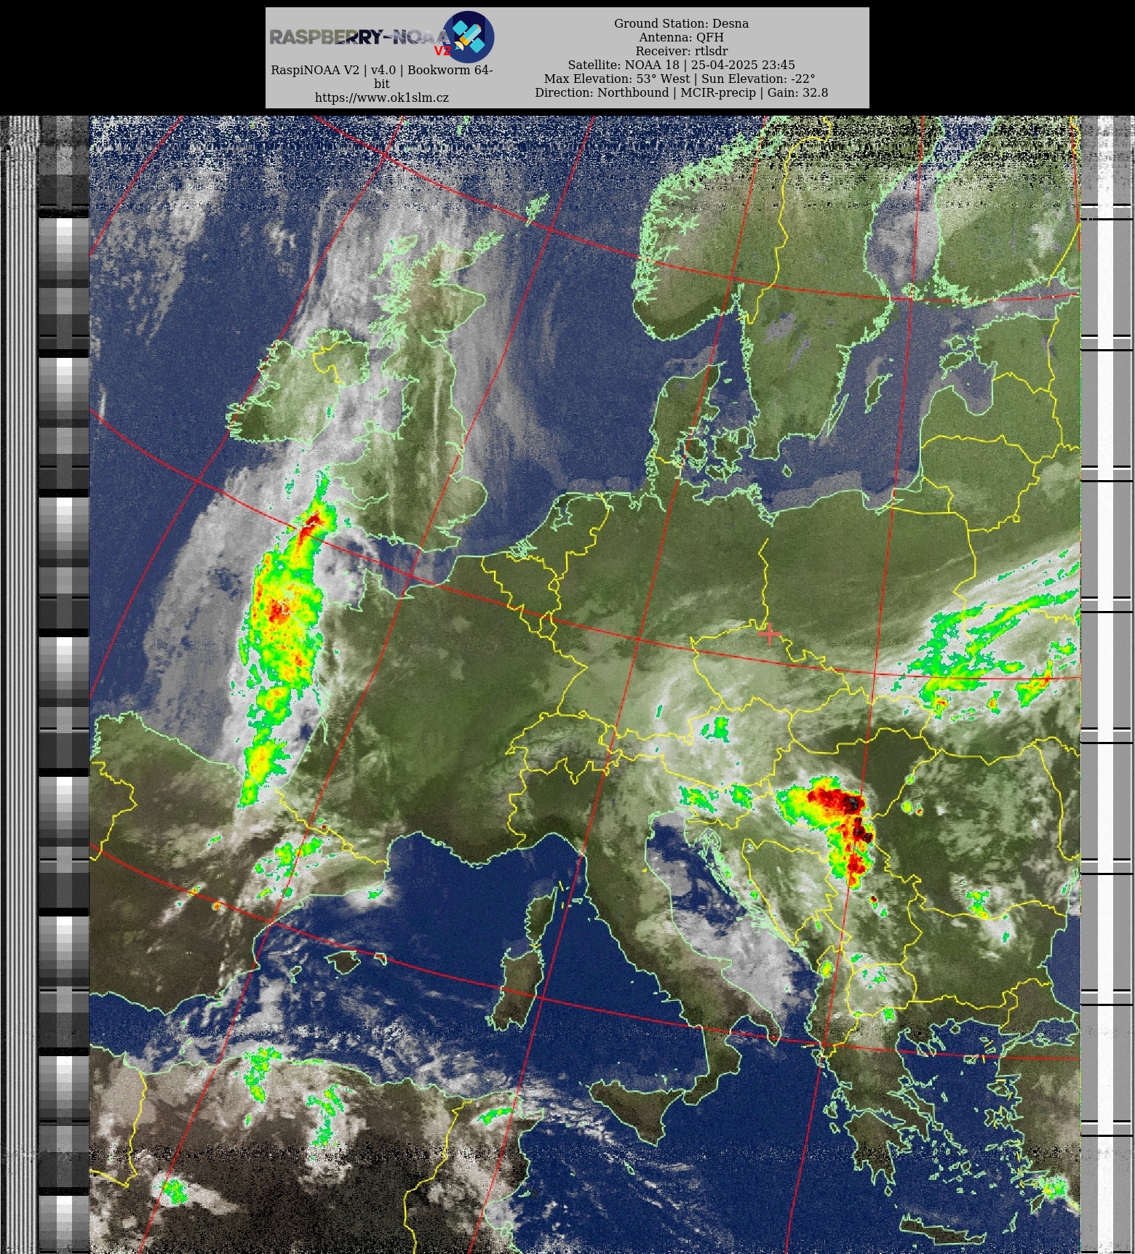
Task: Click the satellite emblem in the logo
Action: pyautogui.click(x=469, y=36)
